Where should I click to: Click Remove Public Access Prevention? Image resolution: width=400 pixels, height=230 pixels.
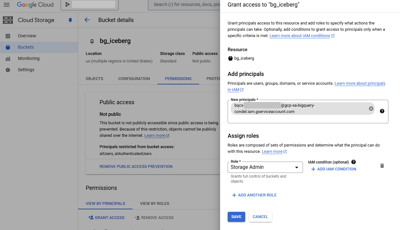click(x=136, y=167)
